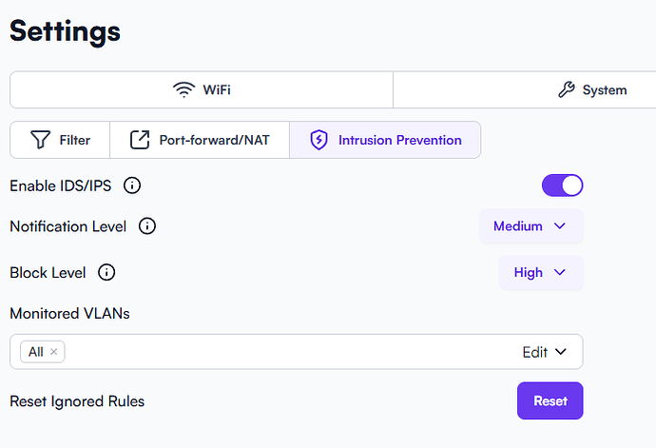Click the Intrusion Prevention shield icon
Screen dimensions: 656x448
[318, 140]
